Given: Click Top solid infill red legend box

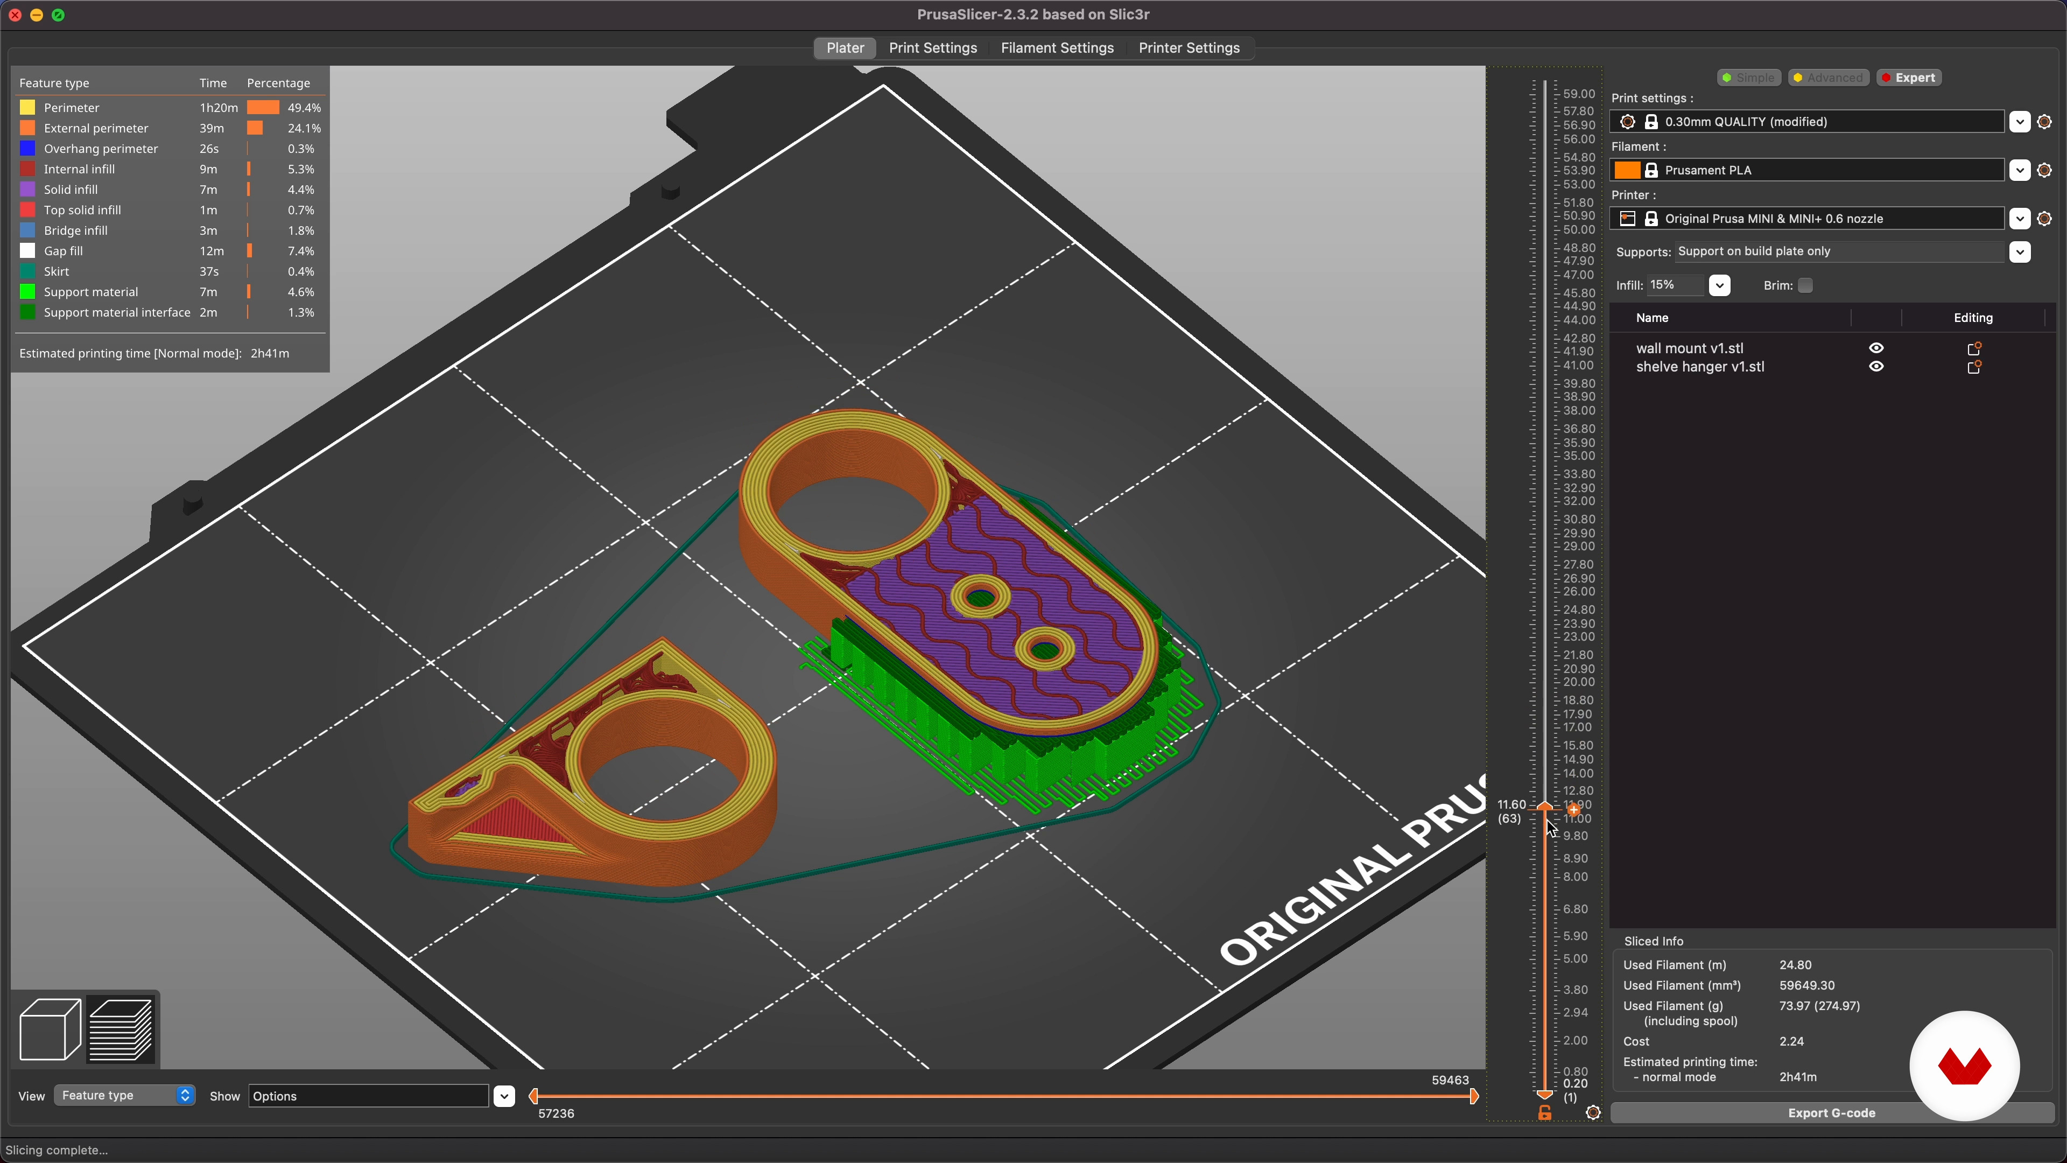Looking at the screenshot, I should click(x=27, y=211).
